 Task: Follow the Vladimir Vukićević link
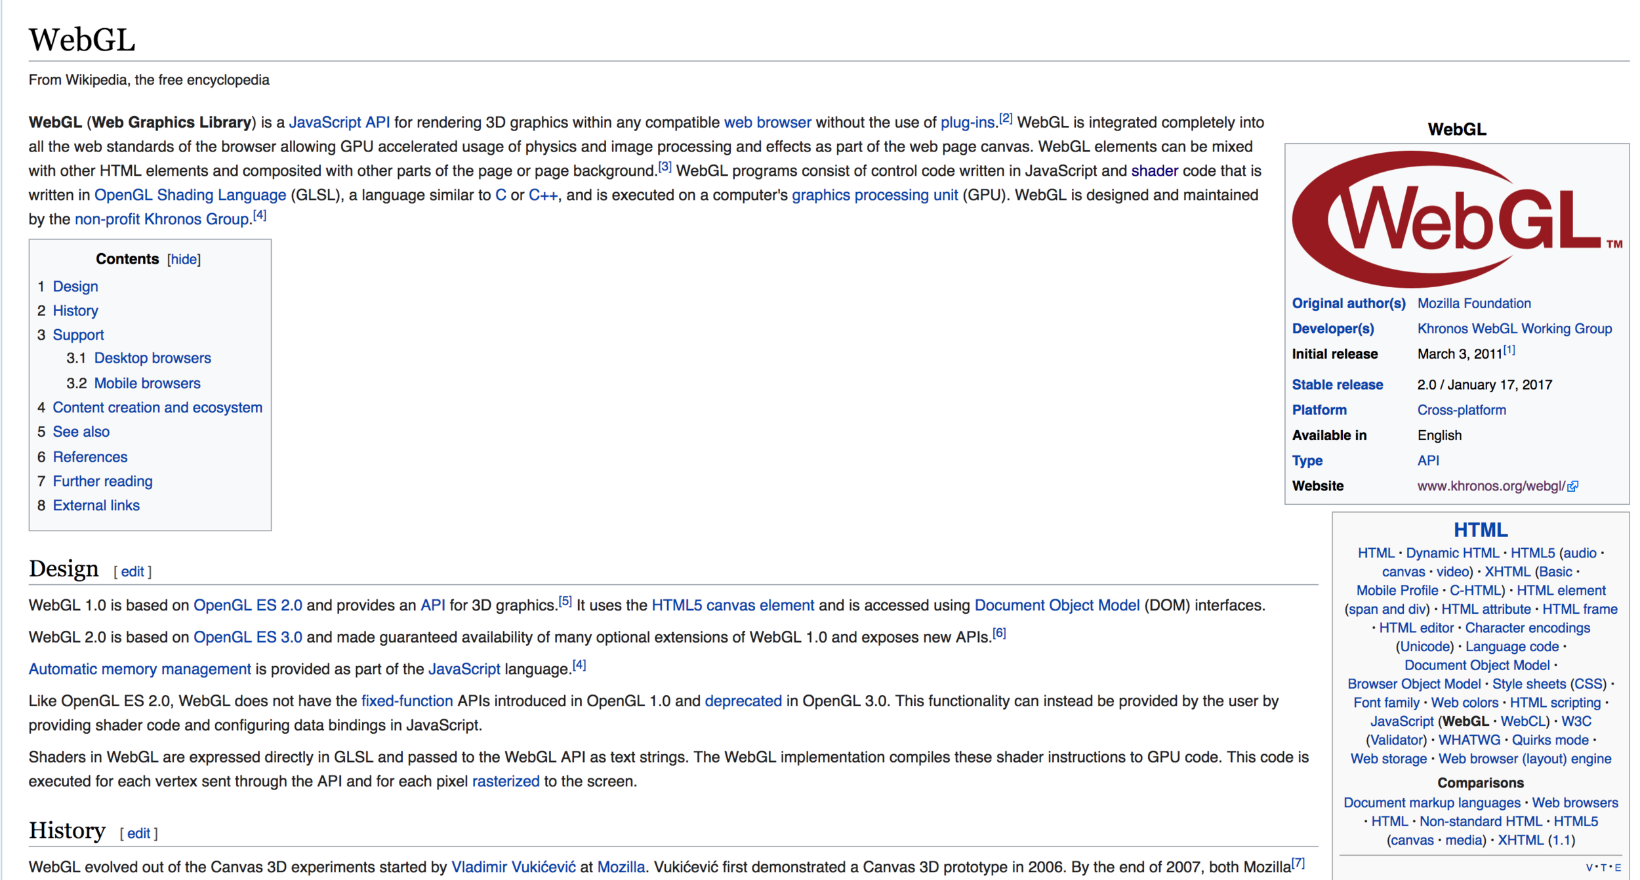(513, 867)
